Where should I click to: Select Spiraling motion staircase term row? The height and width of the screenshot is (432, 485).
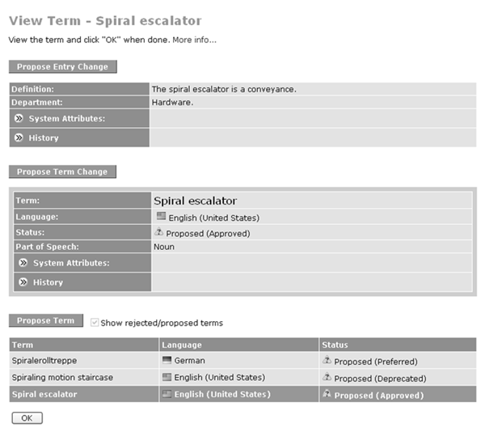(242, 377)
